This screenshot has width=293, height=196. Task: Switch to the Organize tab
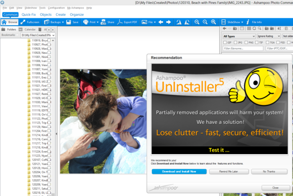pos(77,15)
